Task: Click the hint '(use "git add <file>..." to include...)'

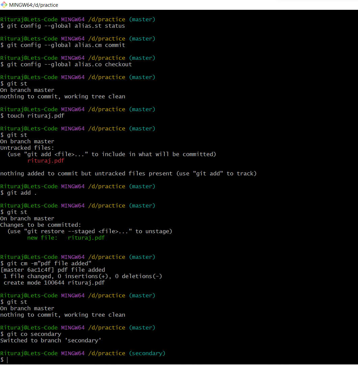Action: point(112,154)
